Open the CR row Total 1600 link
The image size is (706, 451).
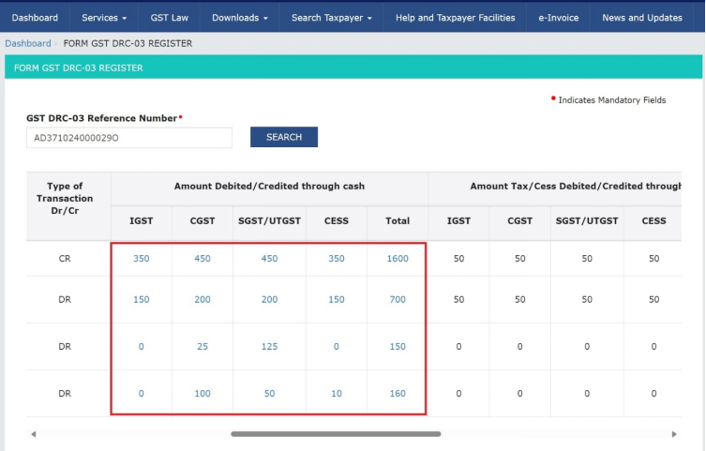coord(398,259)
